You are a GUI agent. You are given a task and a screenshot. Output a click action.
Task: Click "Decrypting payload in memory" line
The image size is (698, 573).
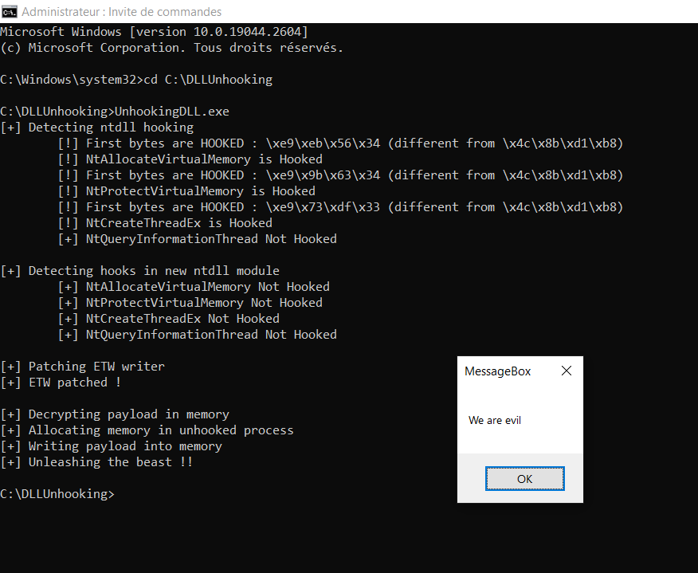pyautogui.click(x=128, y=414)
